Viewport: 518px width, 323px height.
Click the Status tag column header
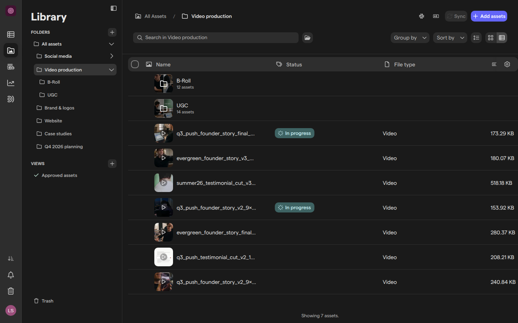click(289, 65)
